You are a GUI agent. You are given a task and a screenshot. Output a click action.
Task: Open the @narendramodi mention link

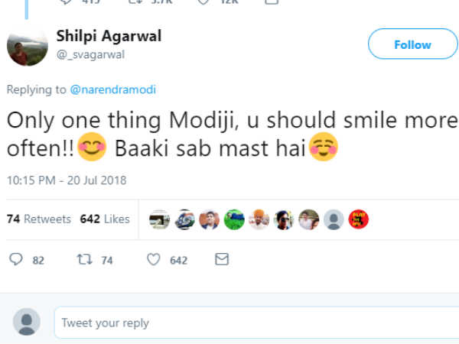113,89
